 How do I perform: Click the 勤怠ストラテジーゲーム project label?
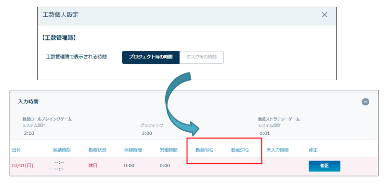(279, 120)
